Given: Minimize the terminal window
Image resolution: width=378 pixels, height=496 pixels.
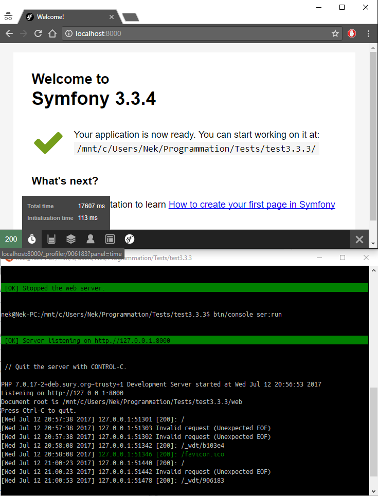Looking at the screenshot, I should (x=319, y=258).
